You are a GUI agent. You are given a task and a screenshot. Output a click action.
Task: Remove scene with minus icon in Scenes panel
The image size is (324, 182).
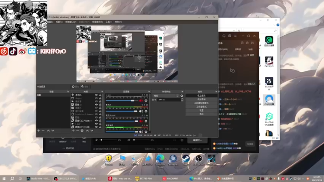[43, 131]
